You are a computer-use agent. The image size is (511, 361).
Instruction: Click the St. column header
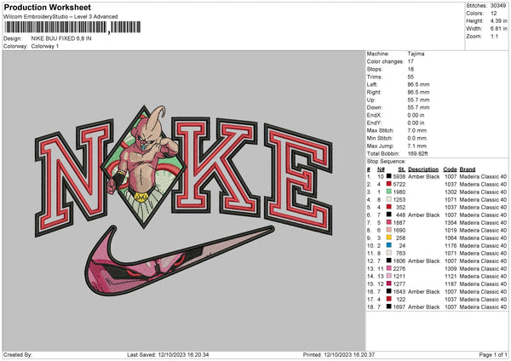[402, 169]
